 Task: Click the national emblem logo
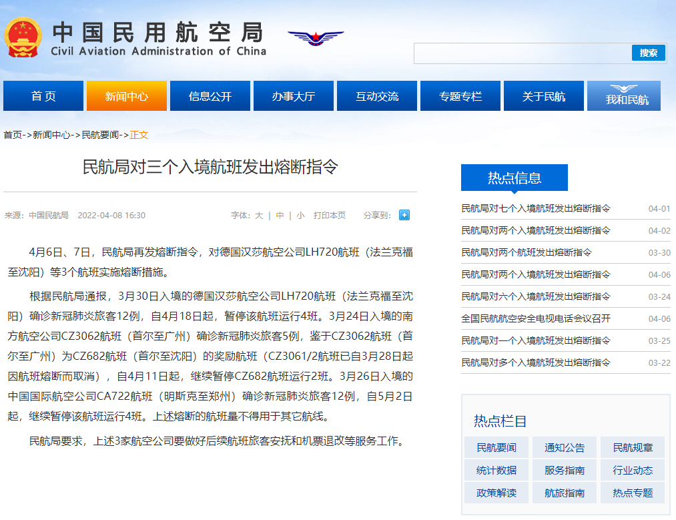23,37
